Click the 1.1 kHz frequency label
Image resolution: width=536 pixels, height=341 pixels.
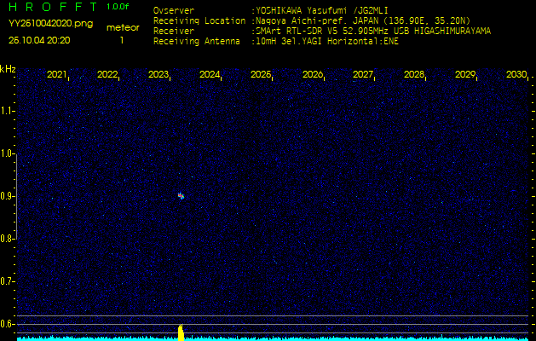coord(8,111)
